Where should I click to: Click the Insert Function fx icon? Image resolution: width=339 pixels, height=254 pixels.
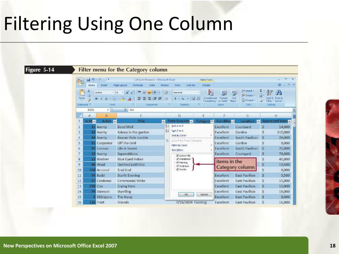[x=125, y=110]
